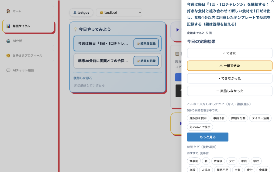276x172 pixels.
Task: Click the speech bubble icon for AIチャット相談
Action: pyautogui.click(x=8, y=70)
